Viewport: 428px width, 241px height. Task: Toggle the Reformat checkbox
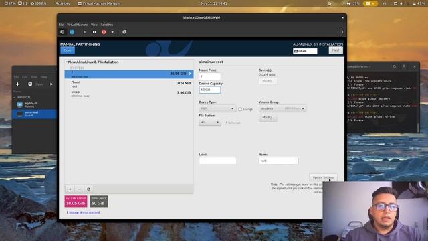(226, 123)
